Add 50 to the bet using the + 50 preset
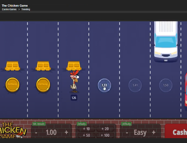This screenshot has height=143, width=187. [86, 135]
